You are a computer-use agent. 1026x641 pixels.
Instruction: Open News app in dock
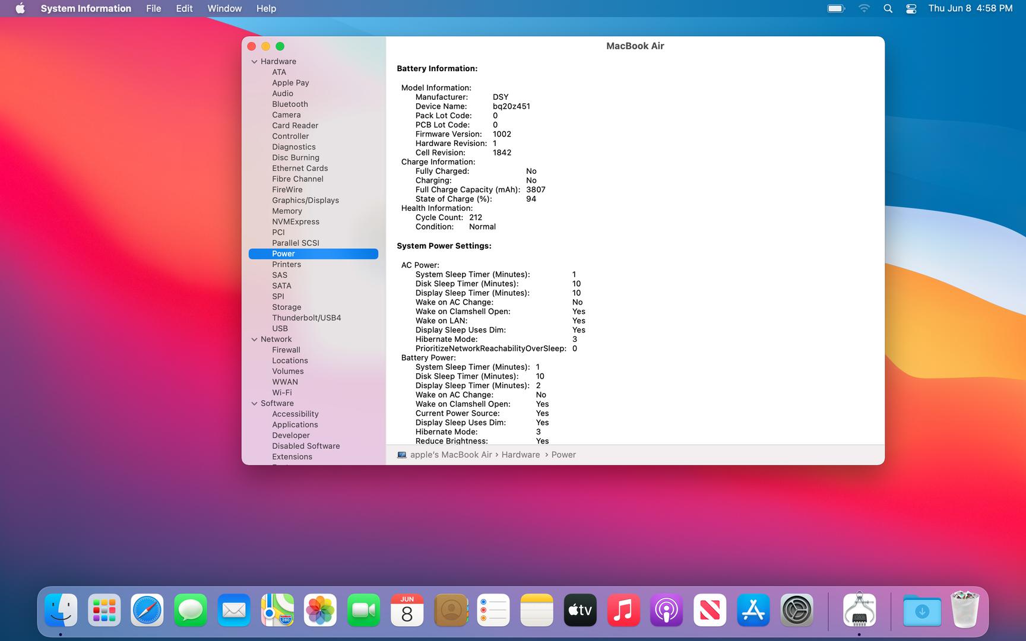tap(710, 610)
